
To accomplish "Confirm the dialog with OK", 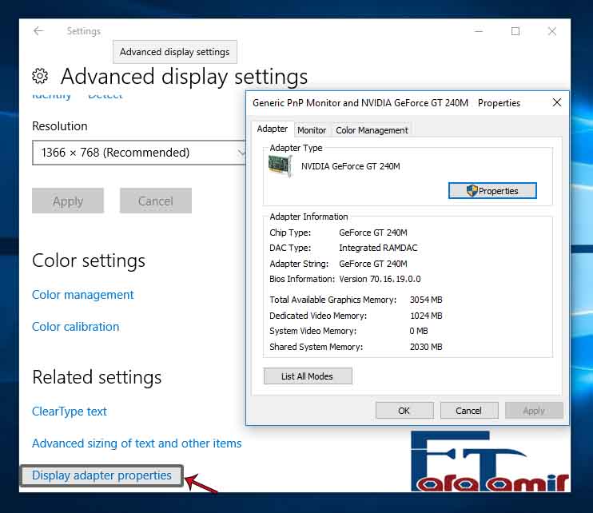I will pos(404,411).
